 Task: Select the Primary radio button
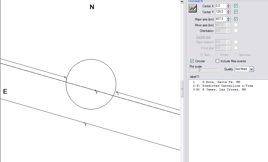click(x=217, y=55)
